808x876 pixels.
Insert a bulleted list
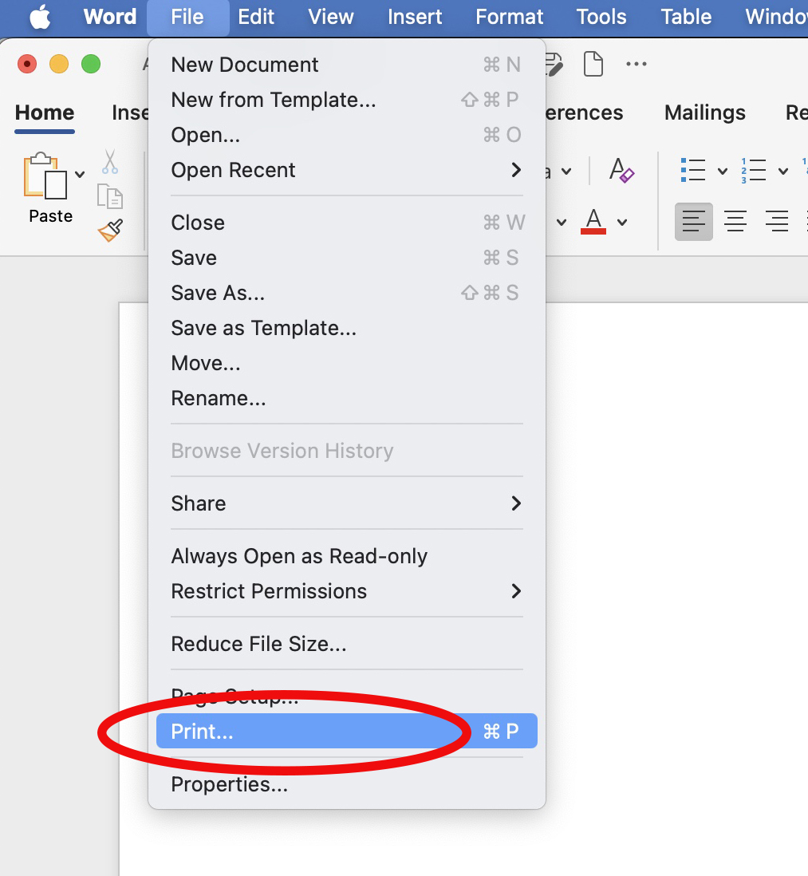pos(693,170)
